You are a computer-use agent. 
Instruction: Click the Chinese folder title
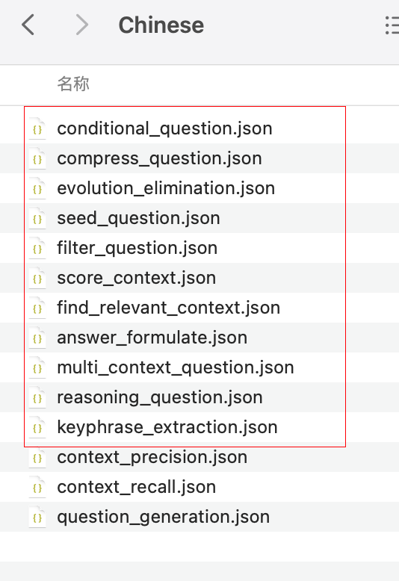click(161, 25)
